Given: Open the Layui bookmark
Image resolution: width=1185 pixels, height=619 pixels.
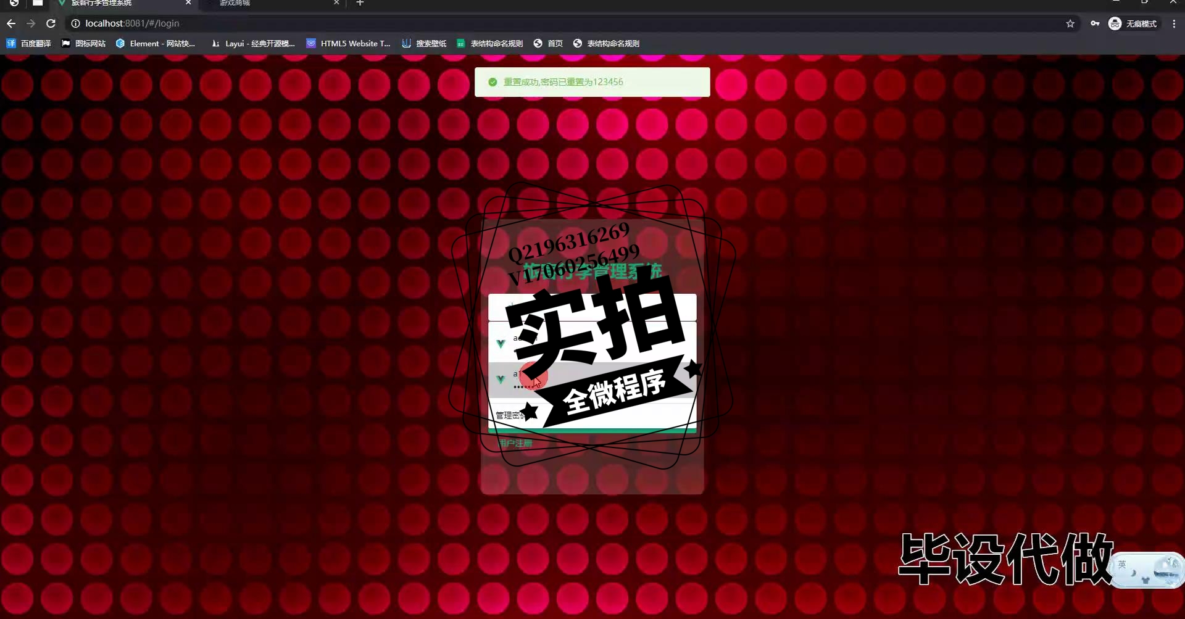Looking at the screenshot, I should (253, 43).
